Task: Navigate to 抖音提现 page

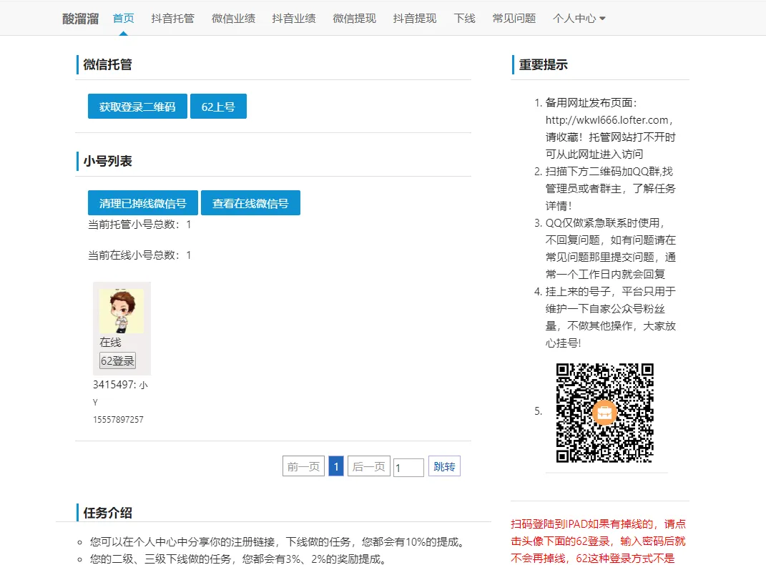Action: click(x=415, y=19)
